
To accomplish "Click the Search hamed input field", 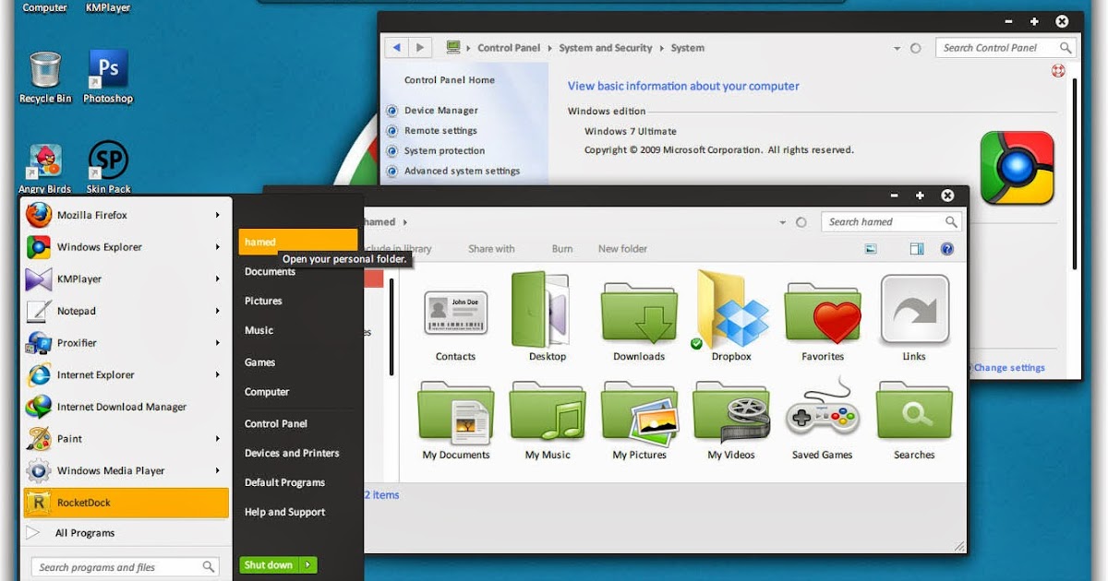I will coord(893,222).
